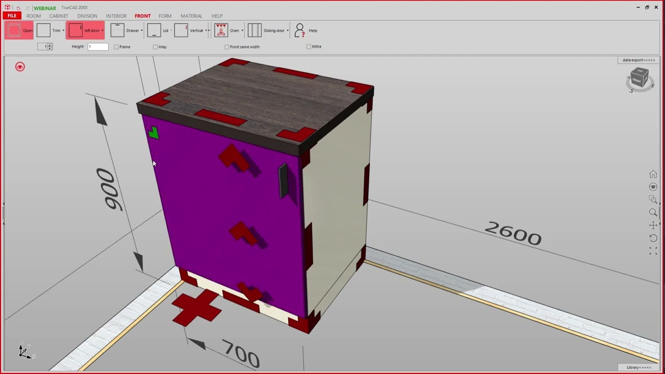Expand the Sliding door dropdown arrow
665x374 pixels.
point(287,31)
